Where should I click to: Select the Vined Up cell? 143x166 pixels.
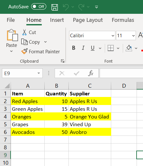[90, 124]
